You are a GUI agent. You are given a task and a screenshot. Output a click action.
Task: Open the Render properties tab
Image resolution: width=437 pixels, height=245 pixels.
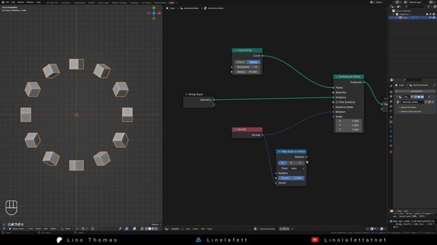[391, 92]
